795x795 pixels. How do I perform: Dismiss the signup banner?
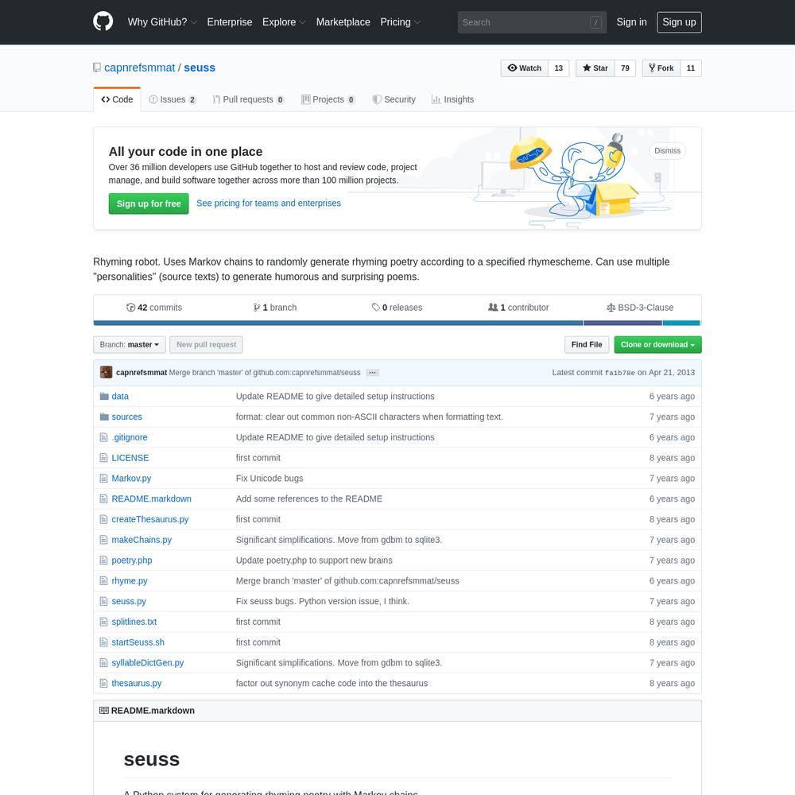(x=667, y=150)
